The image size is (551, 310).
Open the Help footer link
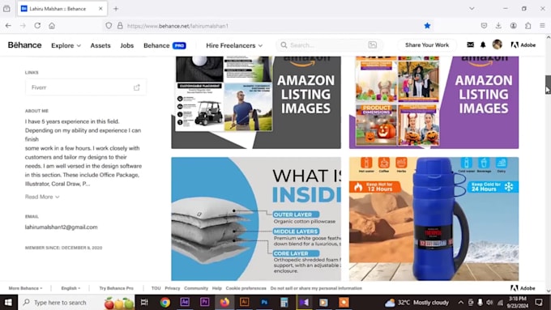tap(217, 288)
